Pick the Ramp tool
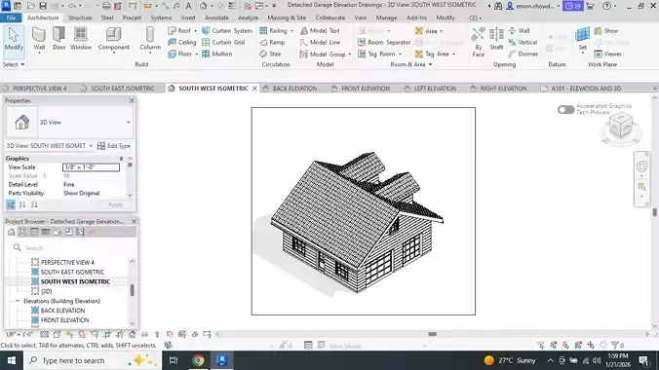This screenshot has height=370, width=659. click(272, 43)
